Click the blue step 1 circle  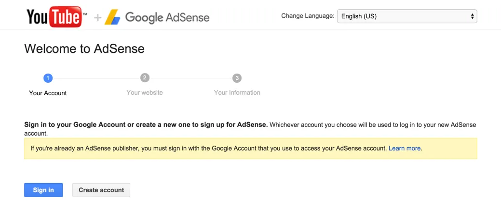click(48, 78)
